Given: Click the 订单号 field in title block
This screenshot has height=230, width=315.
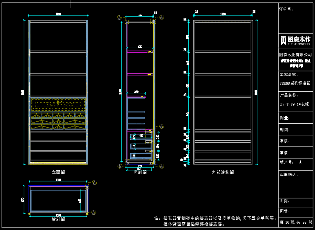Looking at the screenshot, I should [296, 18].
